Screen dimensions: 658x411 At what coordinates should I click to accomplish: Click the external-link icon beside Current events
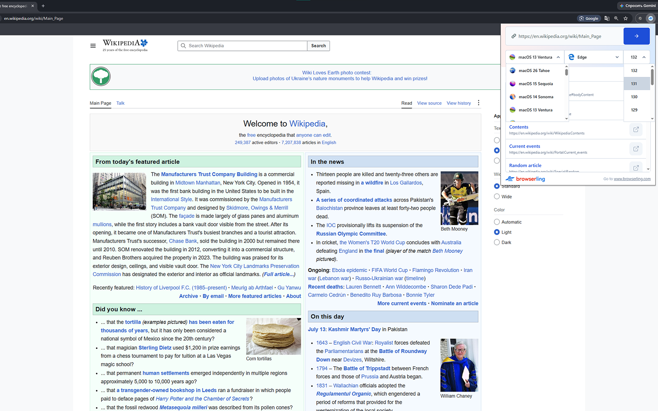pos(636,149)
